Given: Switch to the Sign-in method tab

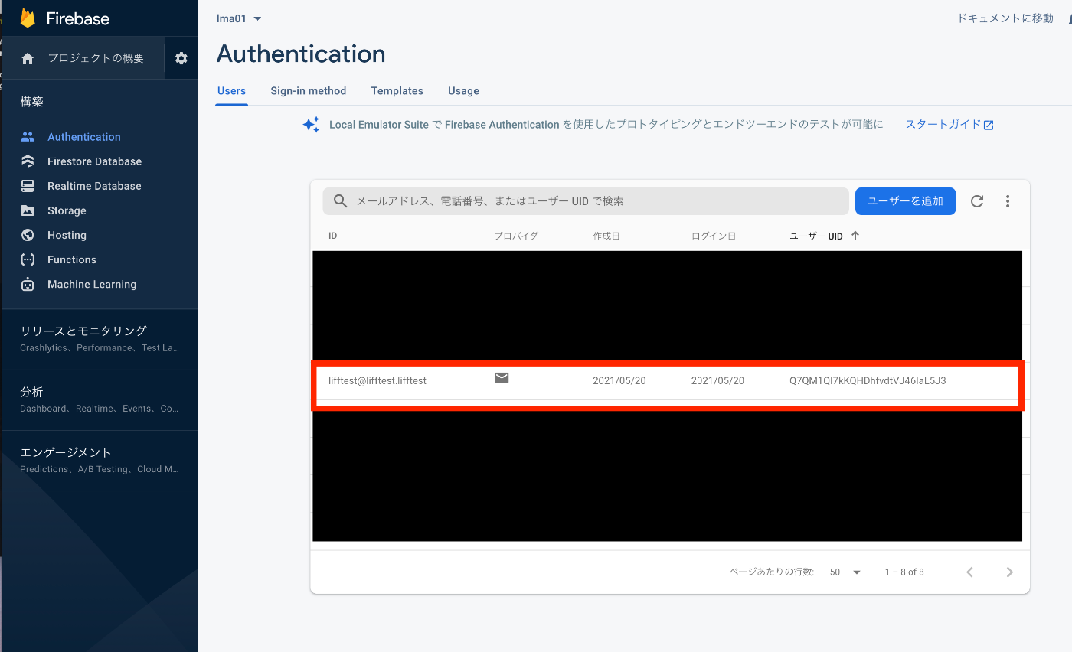Looking at the screenshot, I should [308, 90].
